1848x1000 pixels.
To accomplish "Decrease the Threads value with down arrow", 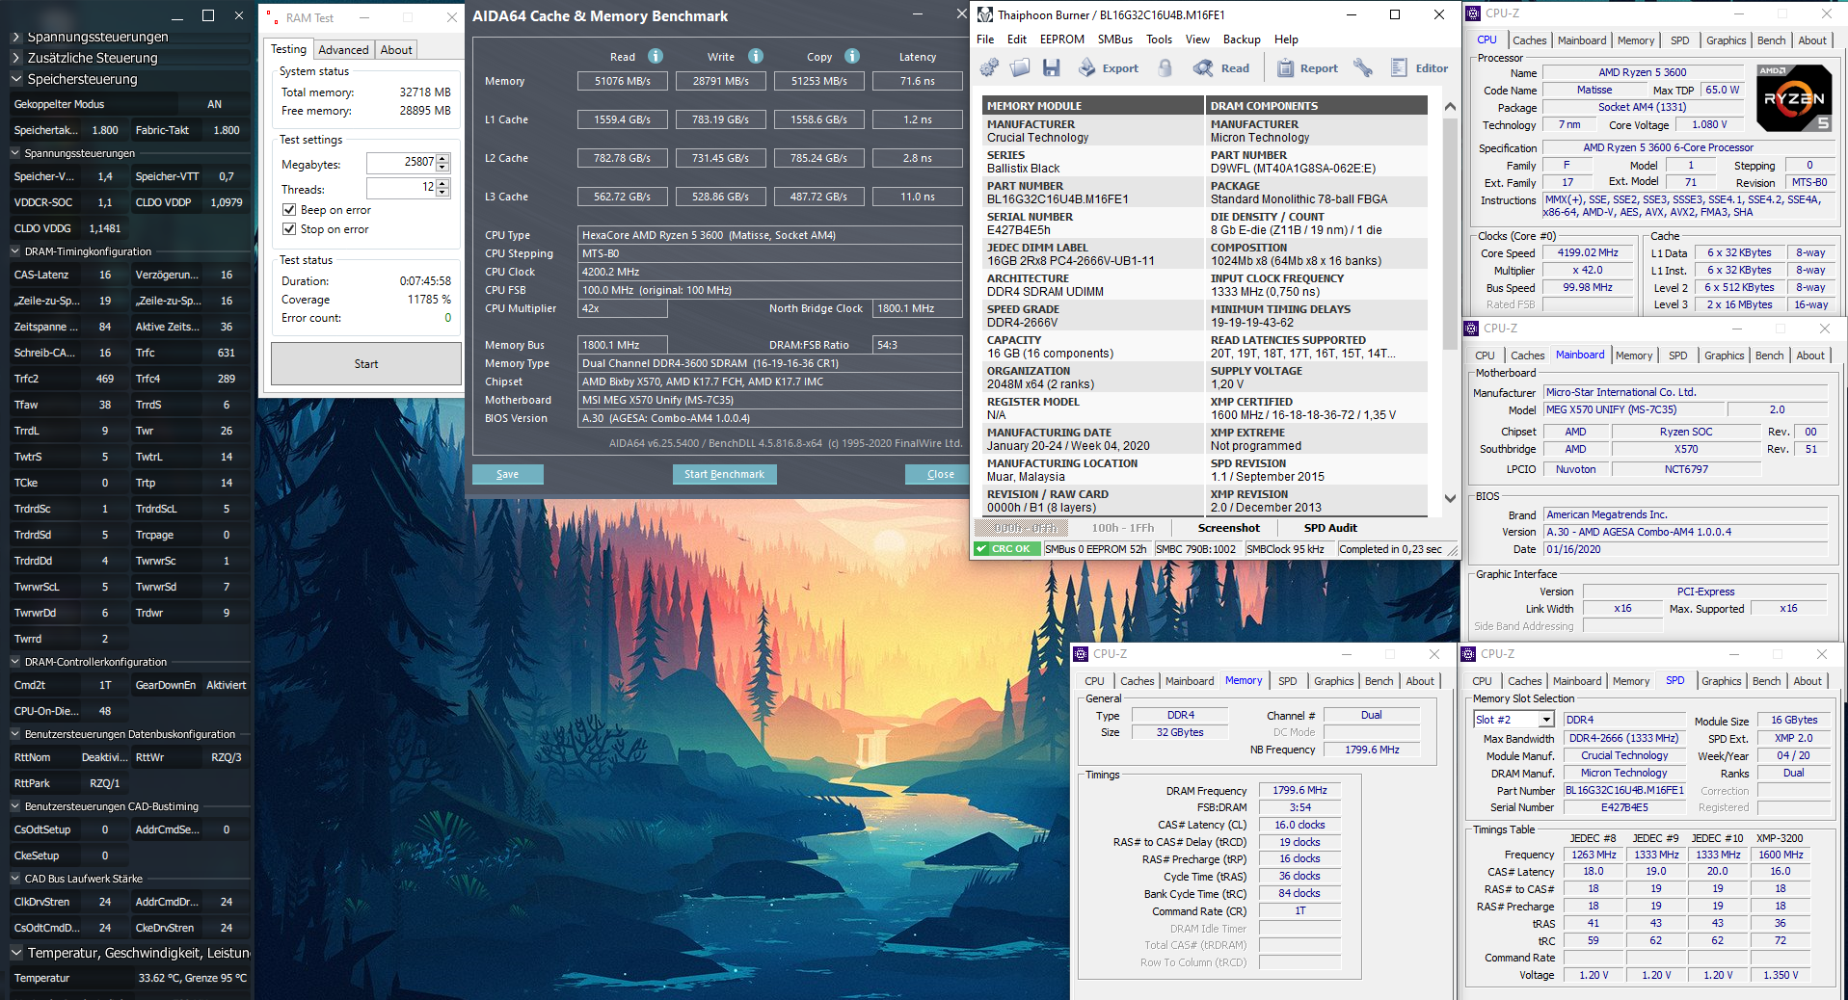I will point(442,193).
